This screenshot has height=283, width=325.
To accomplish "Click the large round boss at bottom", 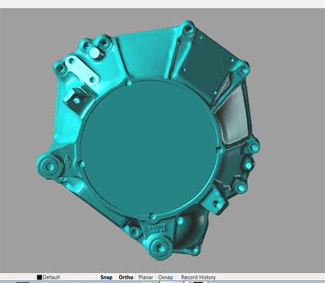I will click(161, 247).
